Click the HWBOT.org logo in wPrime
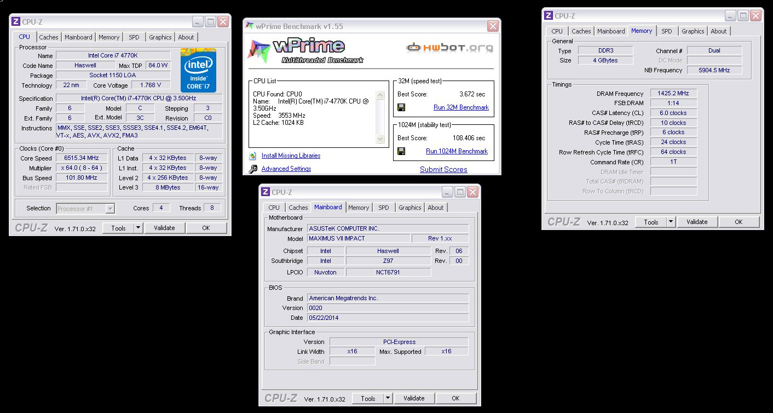The height and width of the screenshot is (413, 773). pos(449,48)
